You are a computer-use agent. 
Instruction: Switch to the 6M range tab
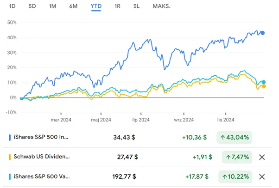(x=73, y=6)
